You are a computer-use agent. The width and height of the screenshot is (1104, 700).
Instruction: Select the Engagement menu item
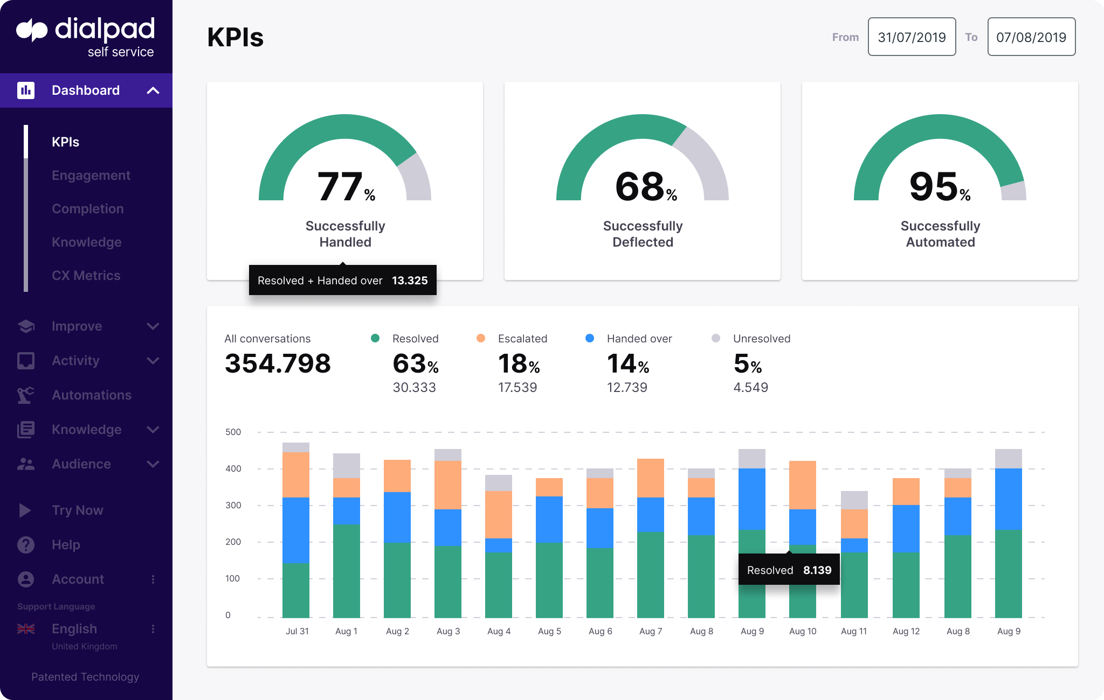92,175
